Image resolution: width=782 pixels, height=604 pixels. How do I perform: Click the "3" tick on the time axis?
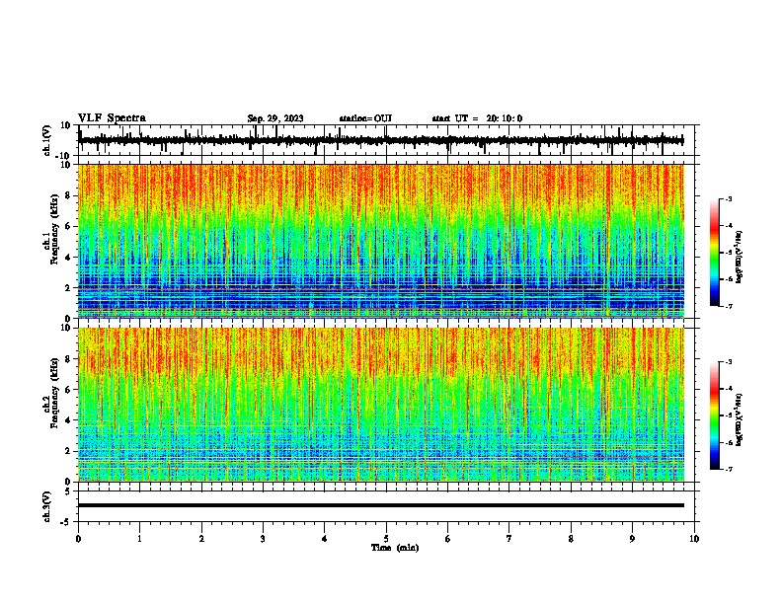pyautogui.click(x=263, y=539)
